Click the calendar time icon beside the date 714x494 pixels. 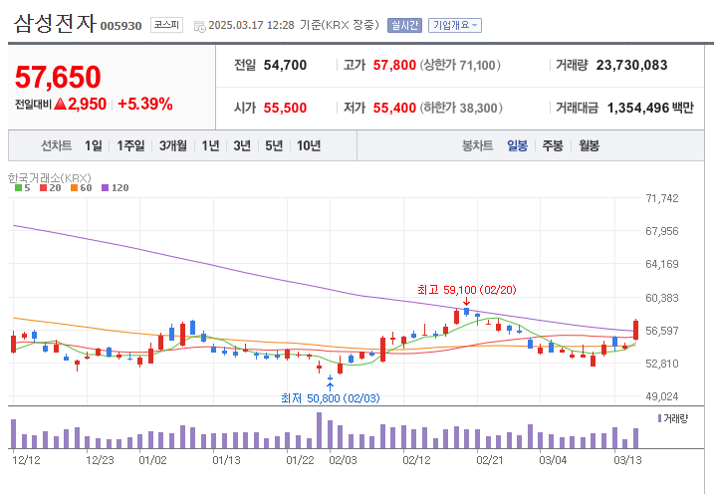tap(199, 26)
